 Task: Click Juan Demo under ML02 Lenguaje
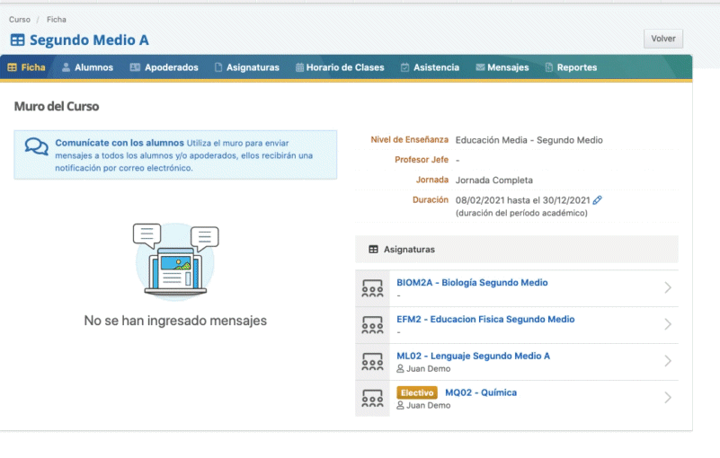pyautogui.click(x=428, y=368)
